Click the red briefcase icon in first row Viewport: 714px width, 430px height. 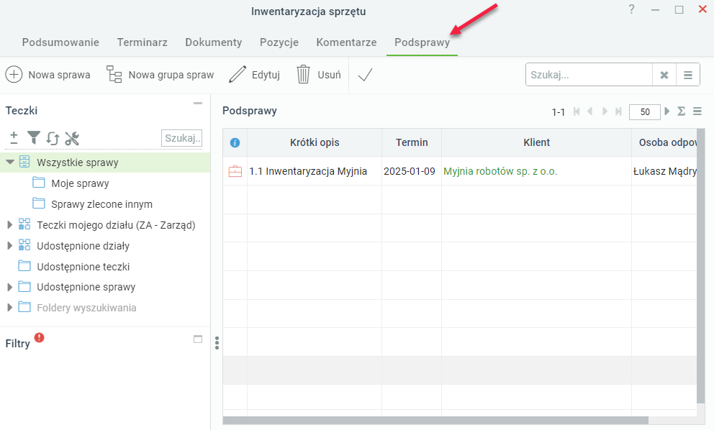[235, 171]
